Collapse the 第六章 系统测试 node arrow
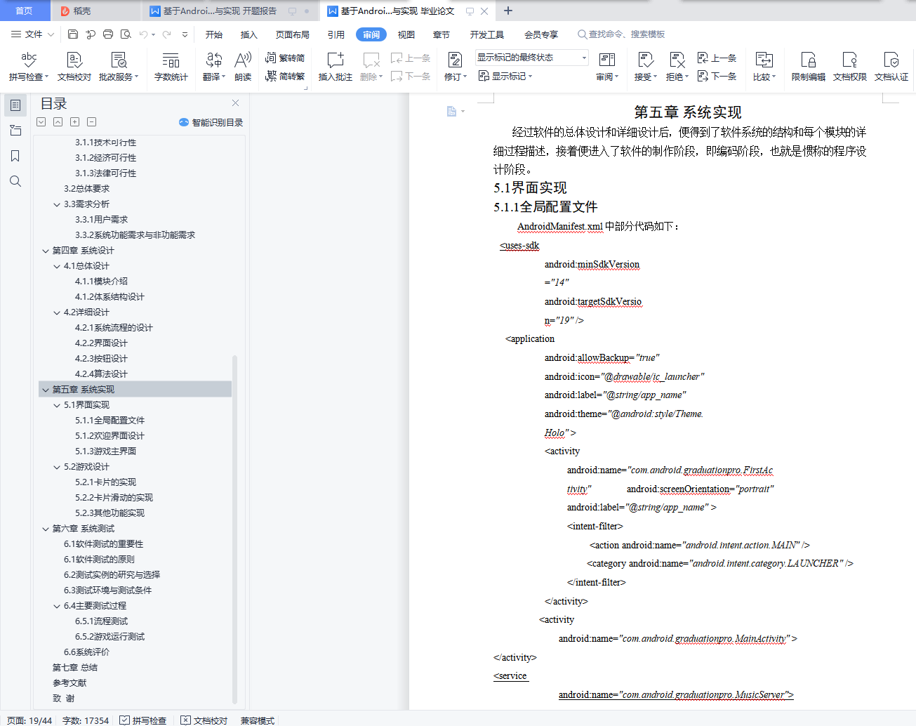The width and height of the screenshot is (916, 726). click(46, 529)
